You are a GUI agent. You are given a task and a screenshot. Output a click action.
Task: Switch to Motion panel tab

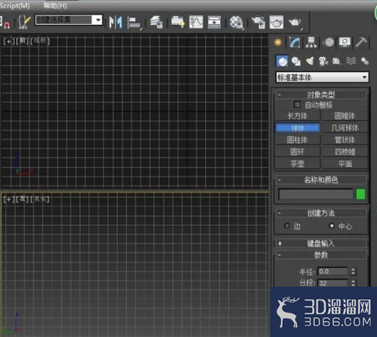click(329, 43)
